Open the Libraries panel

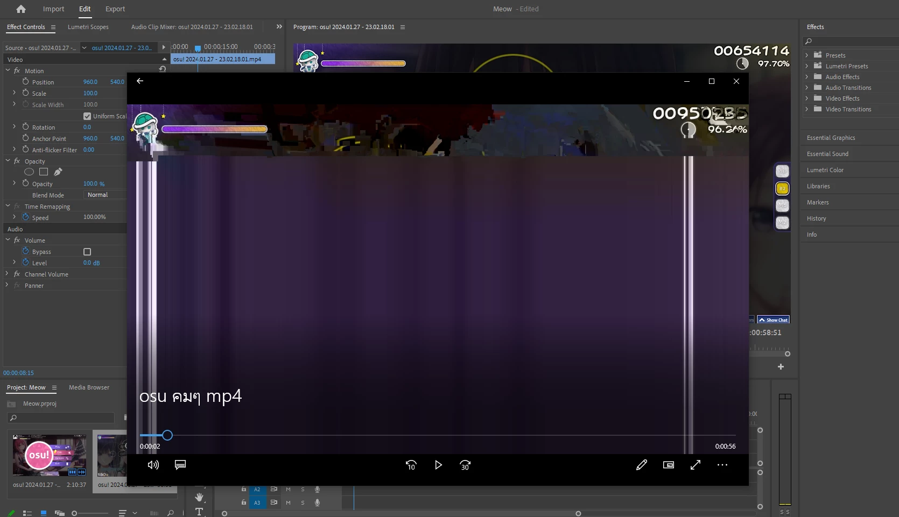click(x=818, y=186)
